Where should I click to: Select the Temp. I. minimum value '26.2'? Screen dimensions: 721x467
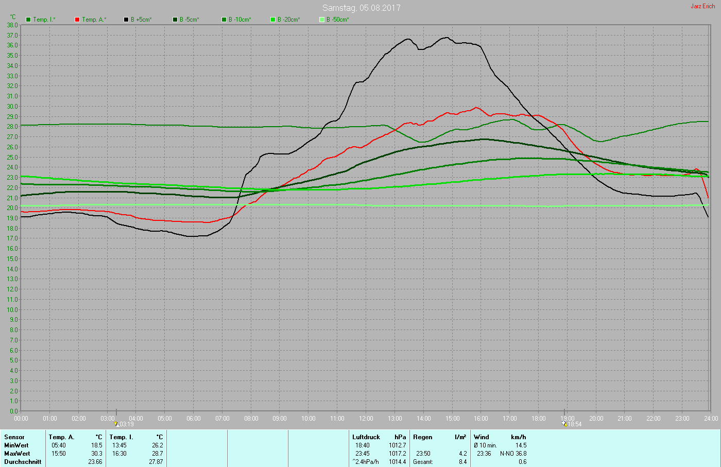(x=158, y=445)
